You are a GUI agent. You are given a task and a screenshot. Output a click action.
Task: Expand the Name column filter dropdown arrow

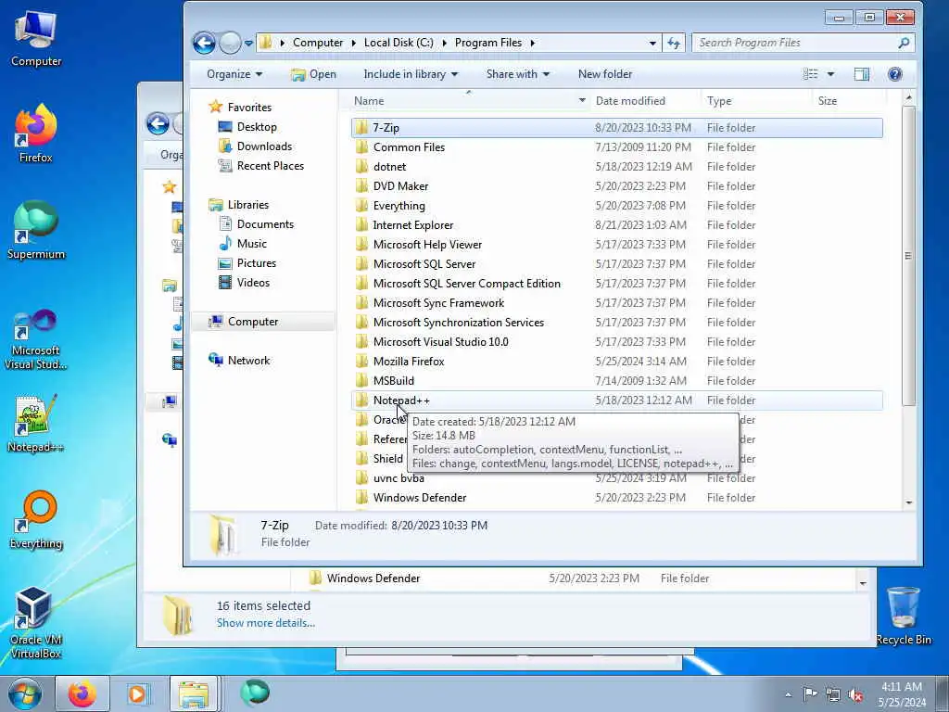pyautogui.click(x=582, y=100)
